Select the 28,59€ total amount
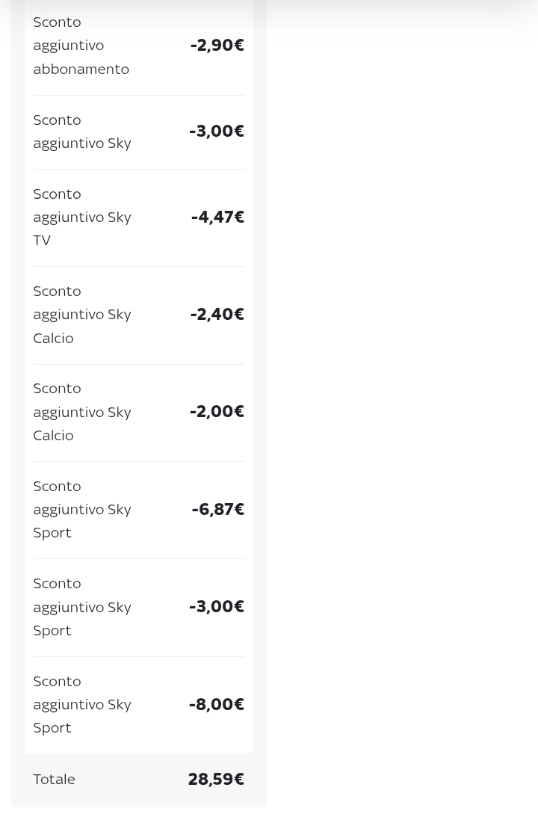538x814 pixels. point(216,779)
